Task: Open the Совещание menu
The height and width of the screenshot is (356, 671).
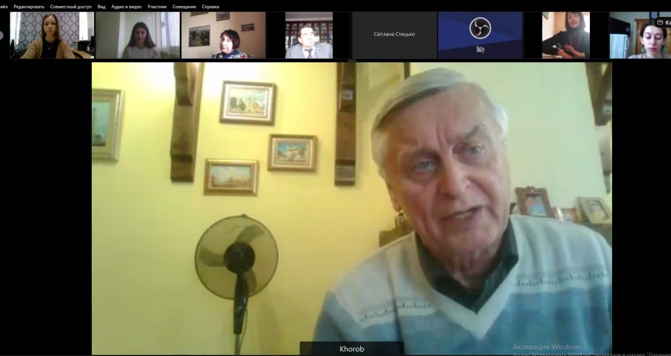Action: 184,7
